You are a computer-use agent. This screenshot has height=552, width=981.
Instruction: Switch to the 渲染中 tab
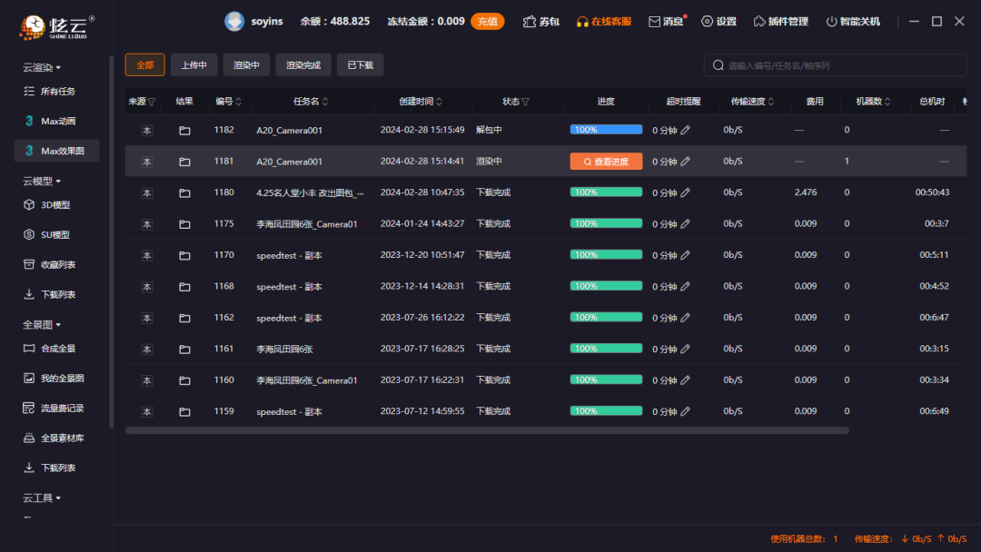coord(246,64)
